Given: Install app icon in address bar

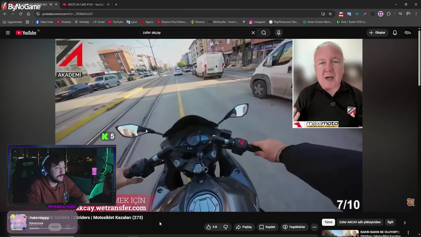Looking at the screenshot, I should point(323,14).
